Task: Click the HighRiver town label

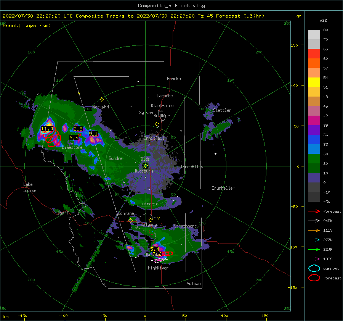Action: [158, 268]
